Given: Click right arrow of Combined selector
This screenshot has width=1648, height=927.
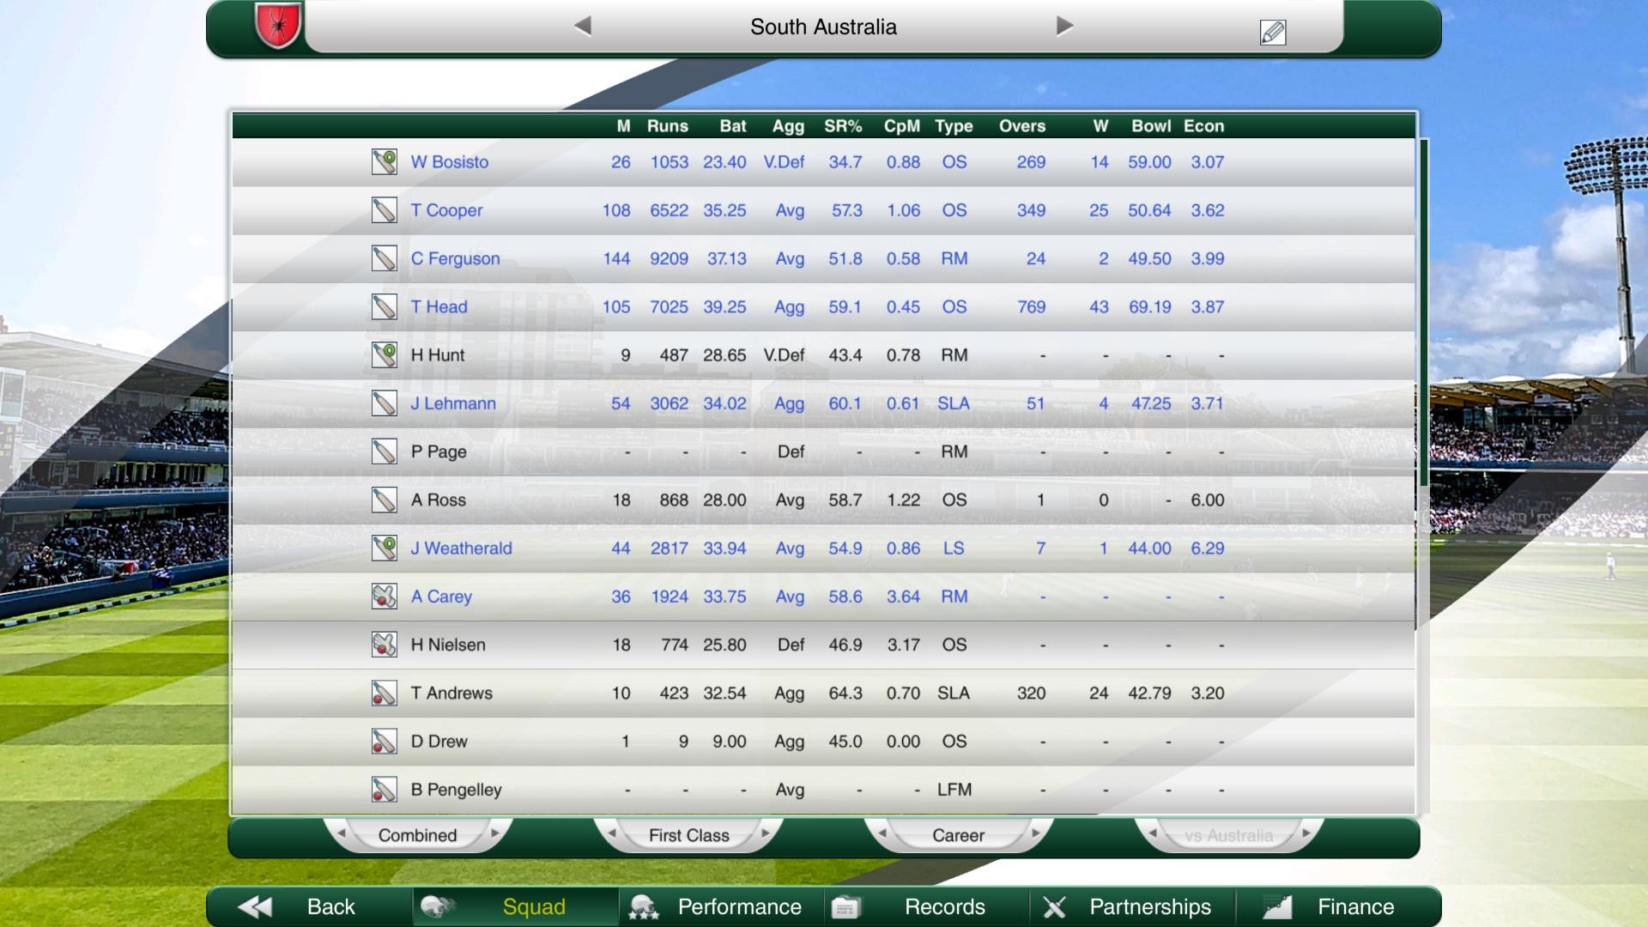Looking at the screenshot, I should (495, 833).
